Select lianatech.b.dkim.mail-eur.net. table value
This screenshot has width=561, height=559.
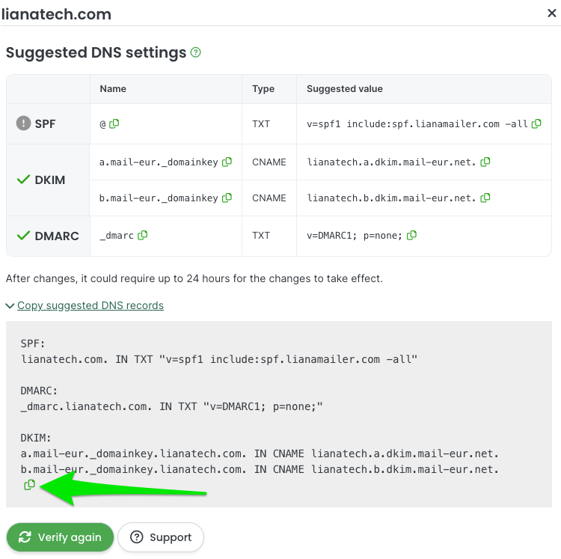(x=391, y=198)
